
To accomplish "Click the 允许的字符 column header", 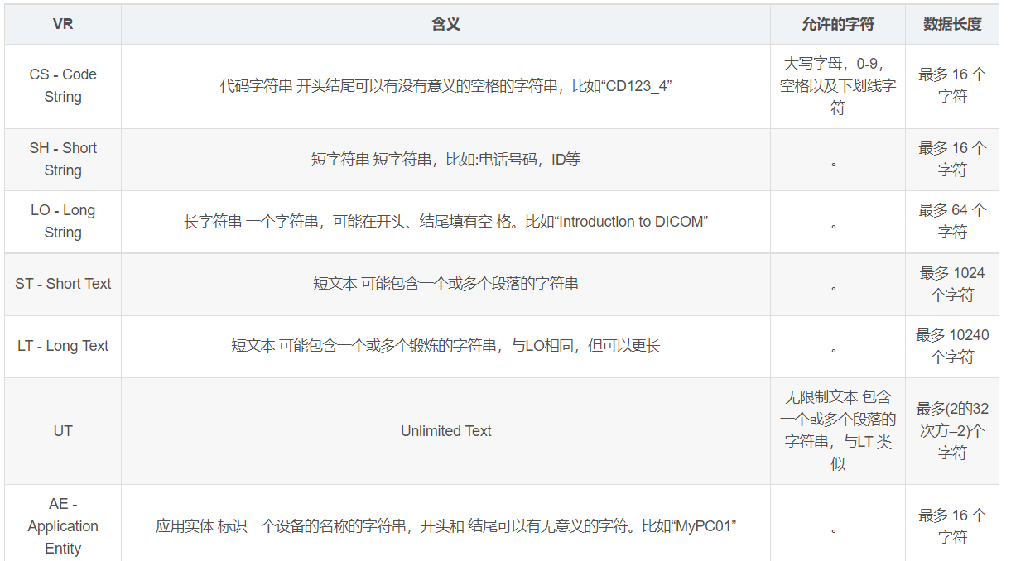I will [x=837, y=24].
